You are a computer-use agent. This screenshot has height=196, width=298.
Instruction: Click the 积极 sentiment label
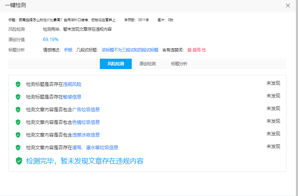tap(68, 50)
